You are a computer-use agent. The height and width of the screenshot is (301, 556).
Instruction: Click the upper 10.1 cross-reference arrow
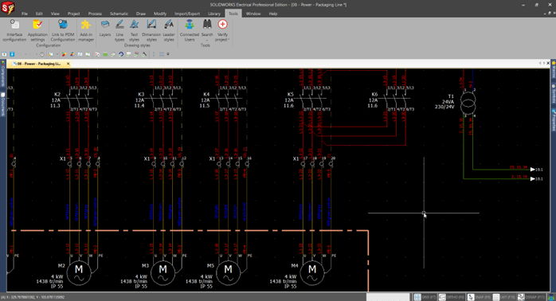(533, 170)
